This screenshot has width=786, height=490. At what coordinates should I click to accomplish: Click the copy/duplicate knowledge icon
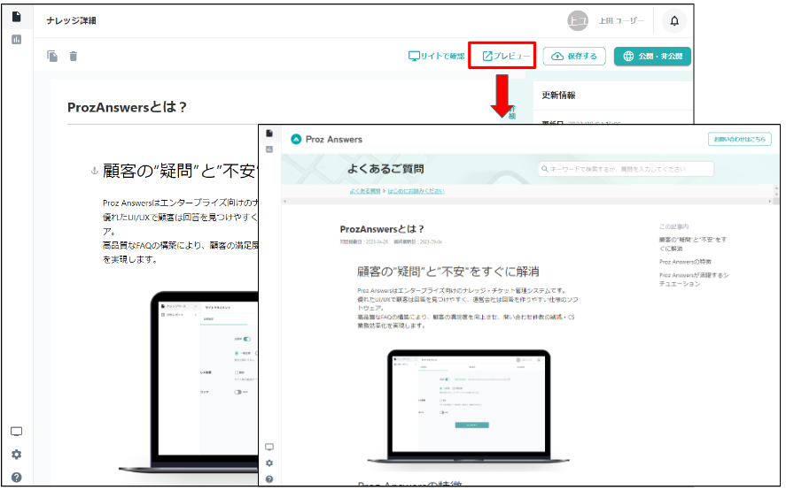(x=52, y=56)
